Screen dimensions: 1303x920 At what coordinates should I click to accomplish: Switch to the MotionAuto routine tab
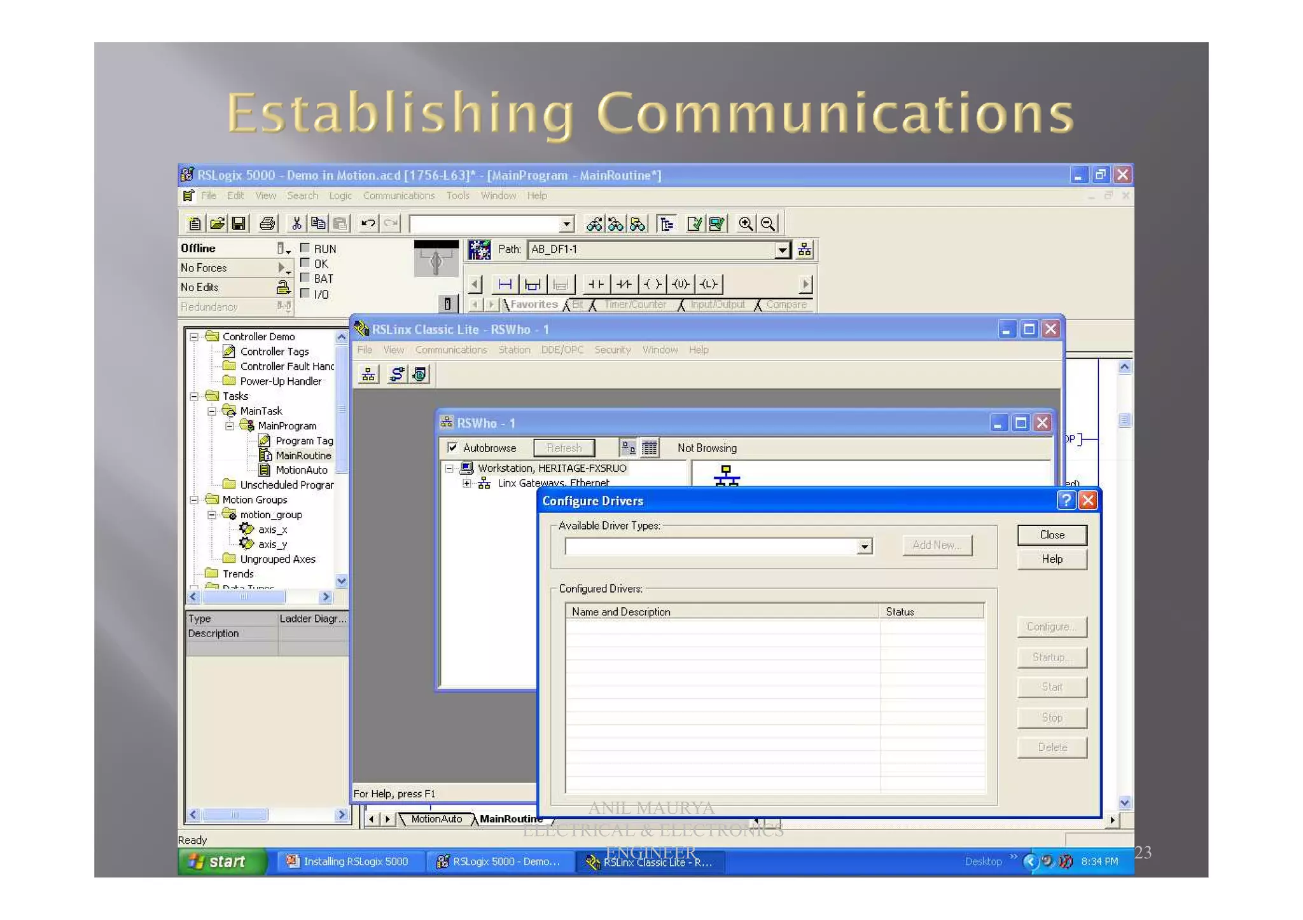pos(436,819)
